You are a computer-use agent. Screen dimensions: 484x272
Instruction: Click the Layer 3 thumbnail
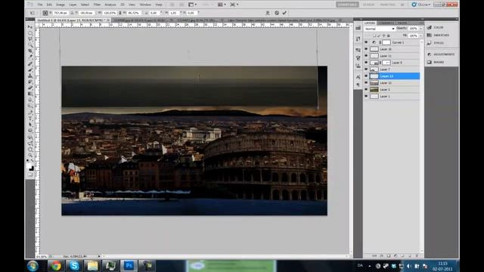(374, 89)
